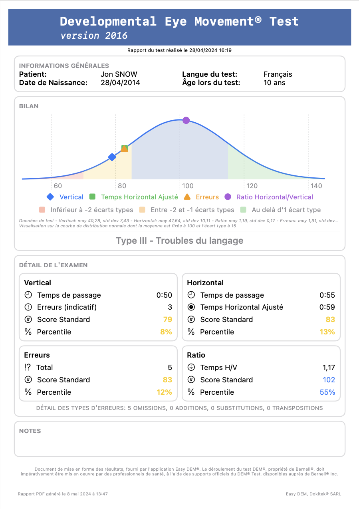Click the Erreurs Total '!?' icon

pyautogui.click(x=28, y=368)
